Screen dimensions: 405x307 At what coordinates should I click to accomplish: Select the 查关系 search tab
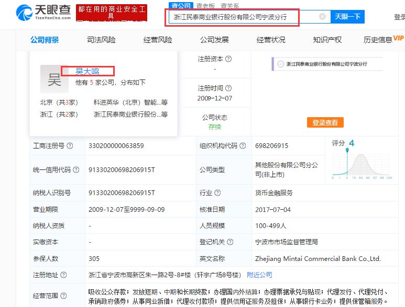tap(230, 6)
